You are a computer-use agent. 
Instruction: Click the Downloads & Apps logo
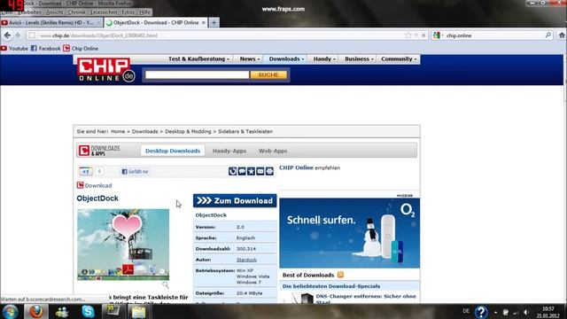point(99,151)
